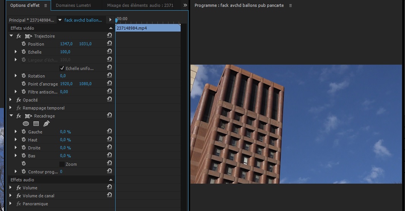Toggle the fx switch for Opacité
405x211 pixels.
(x=19, y=100)
